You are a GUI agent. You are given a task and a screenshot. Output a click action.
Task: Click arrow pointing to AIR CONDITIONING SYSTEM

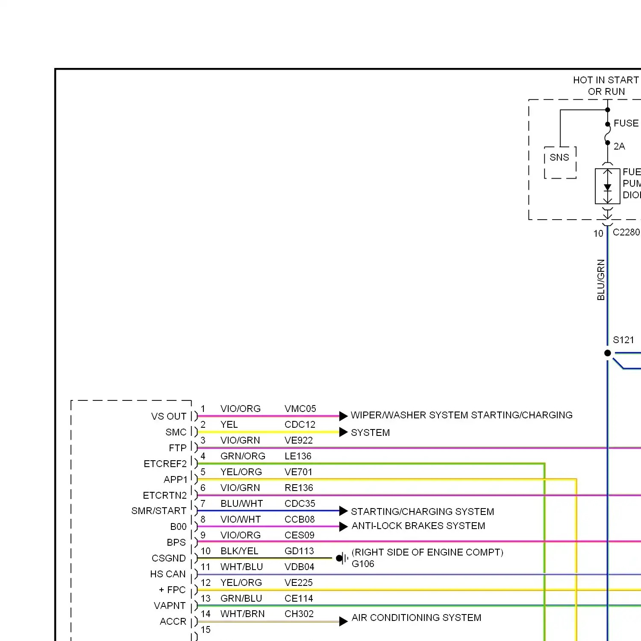[x=343, y=621]
